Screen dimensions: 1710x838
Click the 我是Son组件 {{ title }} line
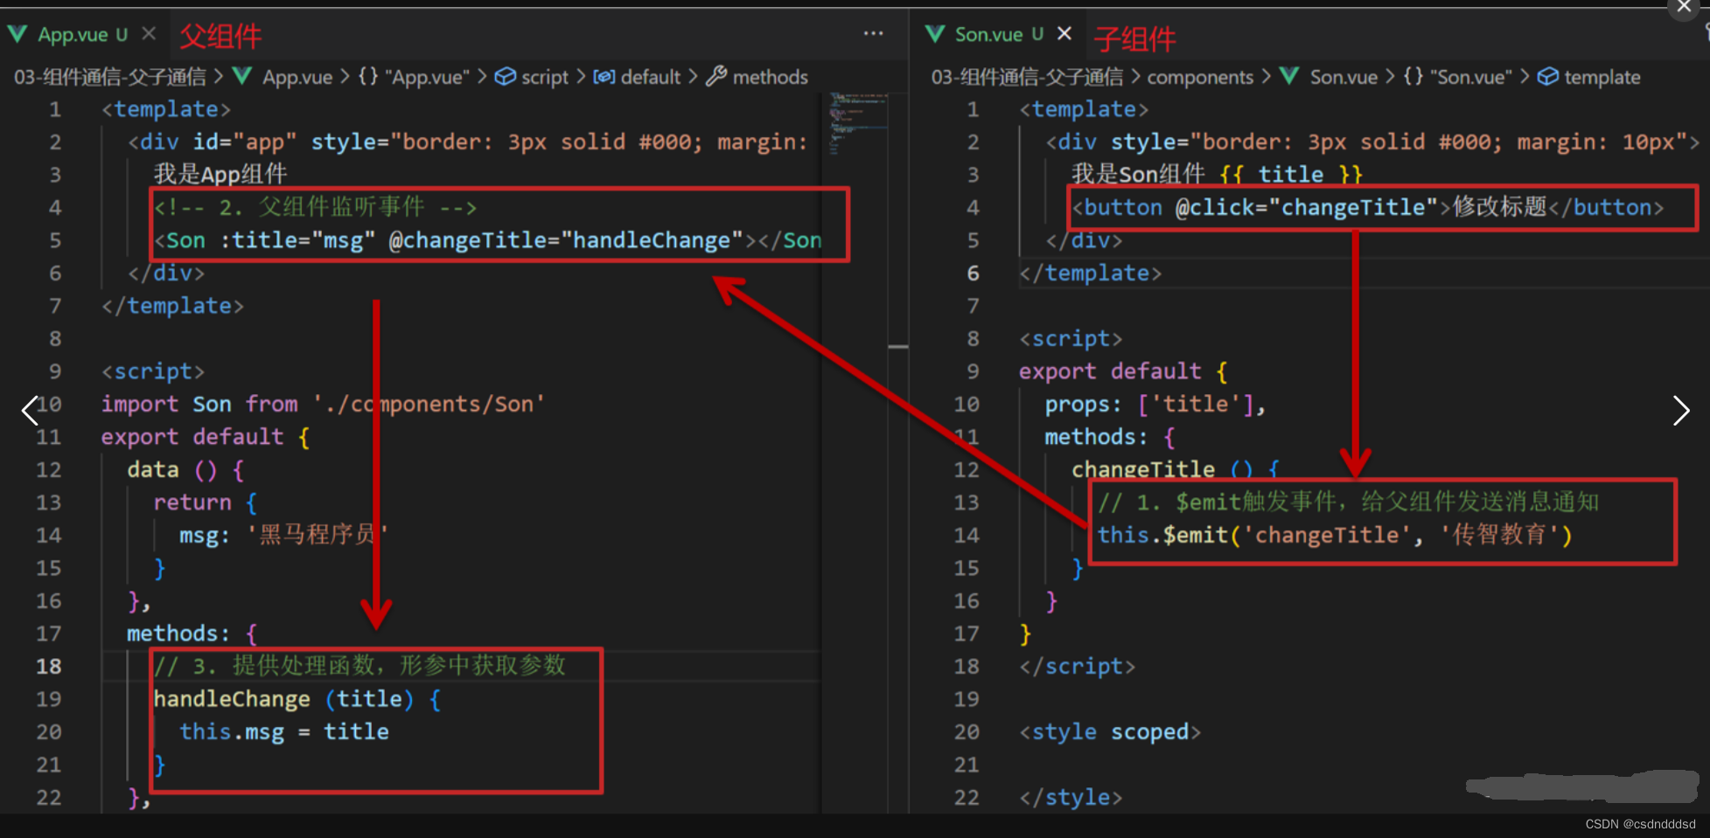click(1217, 174)
